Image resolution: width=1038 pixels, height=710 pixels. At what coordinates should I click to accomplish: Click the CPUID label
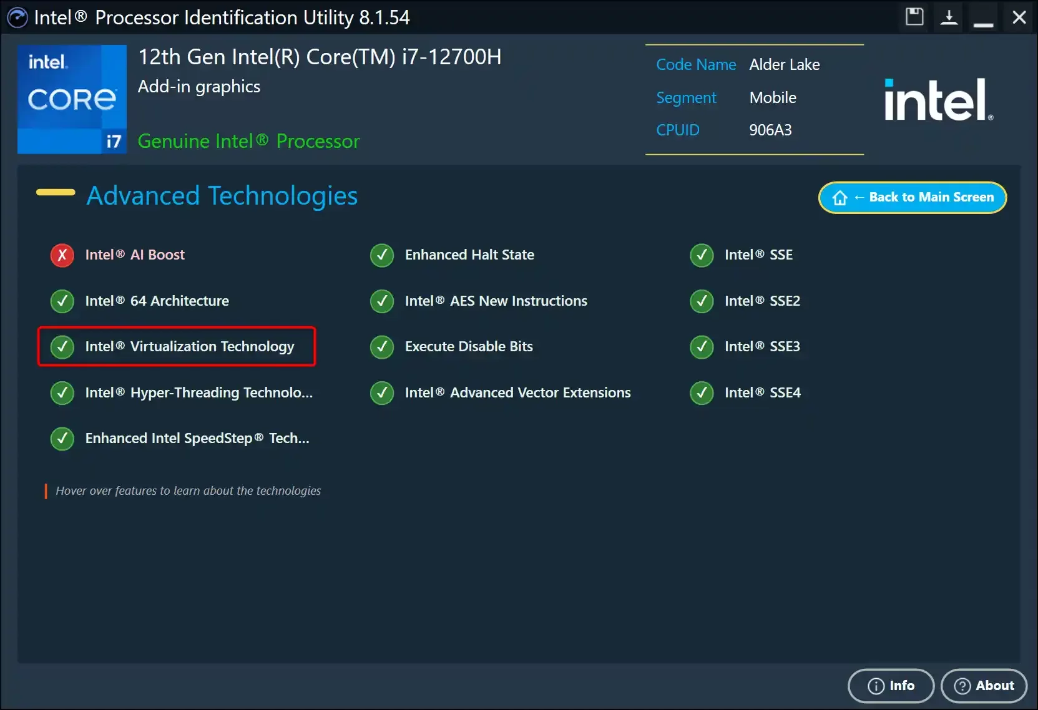click(678, 130)
